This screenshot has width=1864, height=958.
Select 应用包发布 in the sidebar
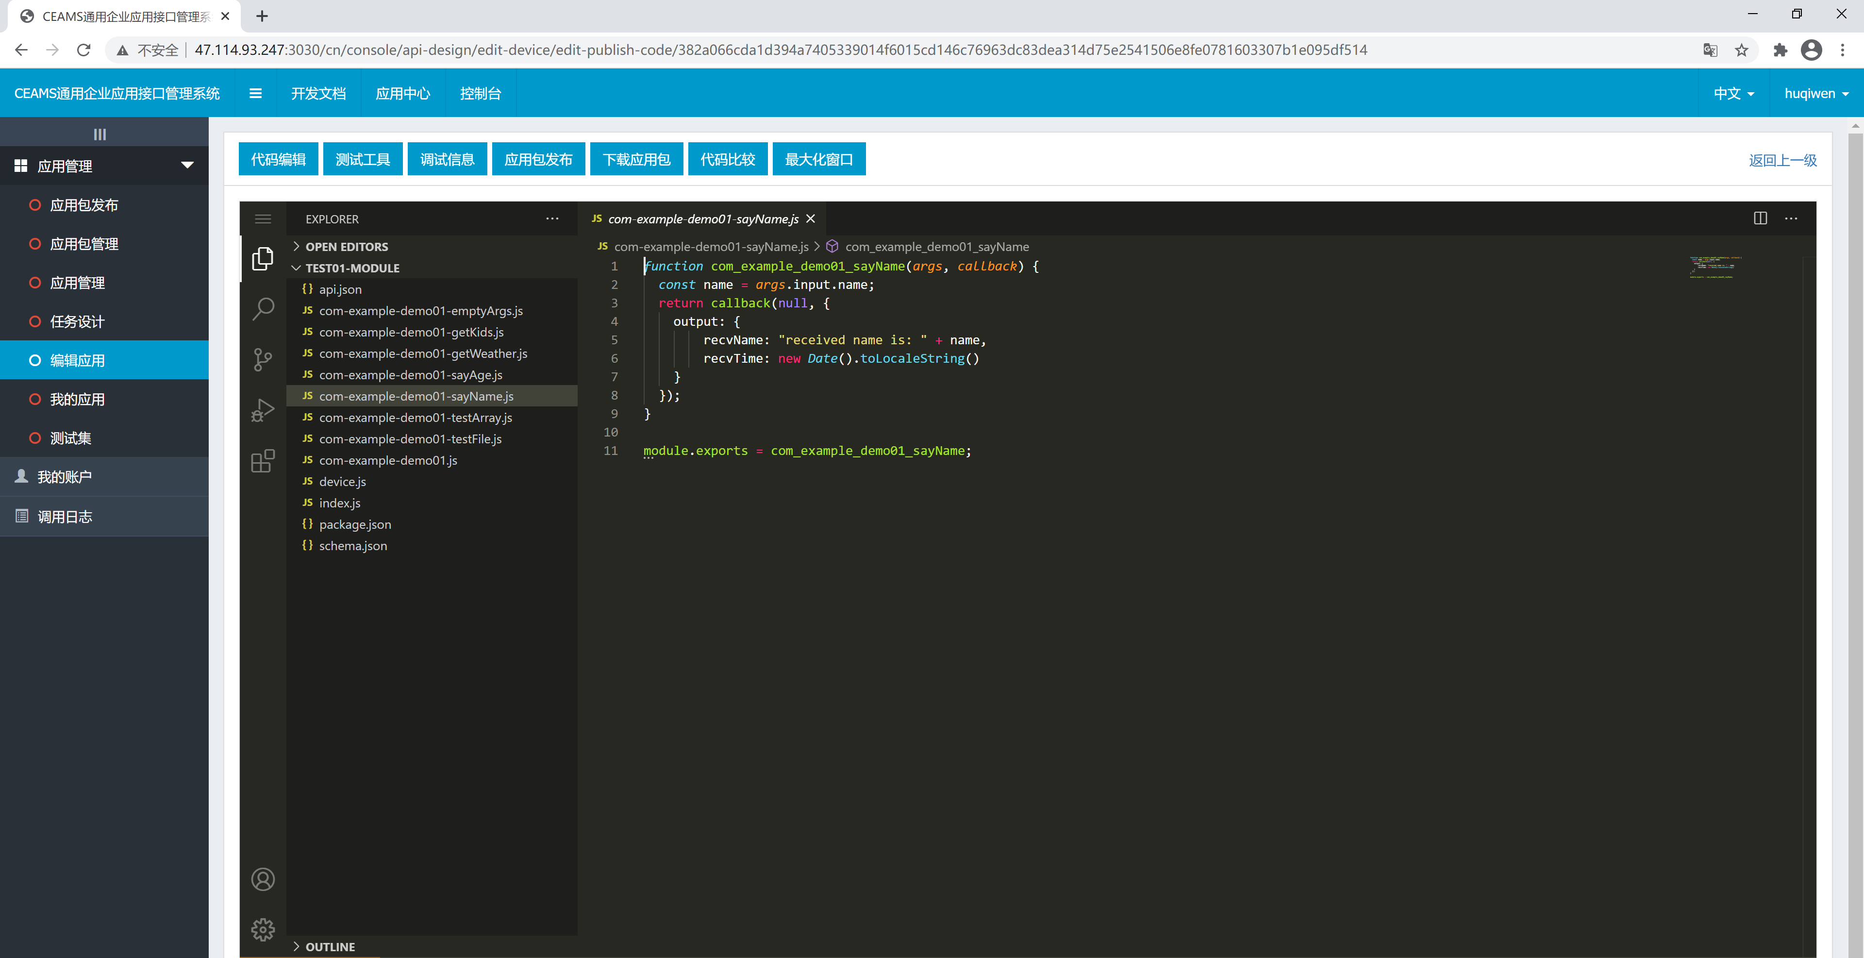click(104, 205)
